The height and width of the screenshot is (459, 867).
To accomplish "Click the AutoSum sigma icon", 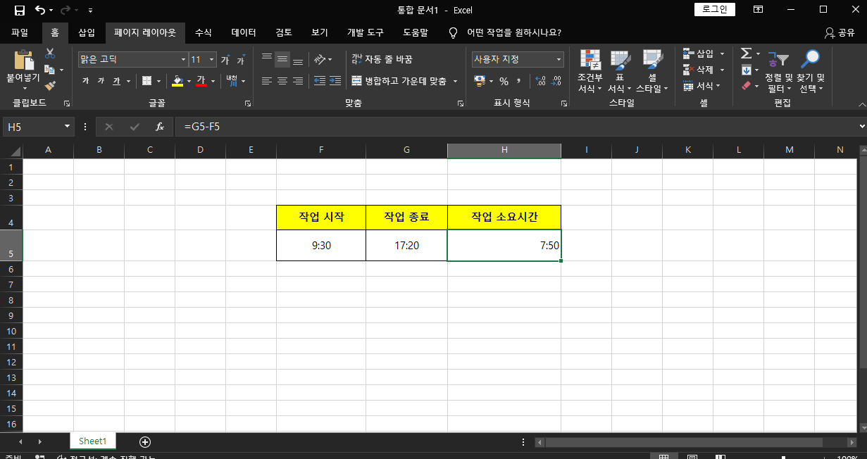I will tap(746, 54).
